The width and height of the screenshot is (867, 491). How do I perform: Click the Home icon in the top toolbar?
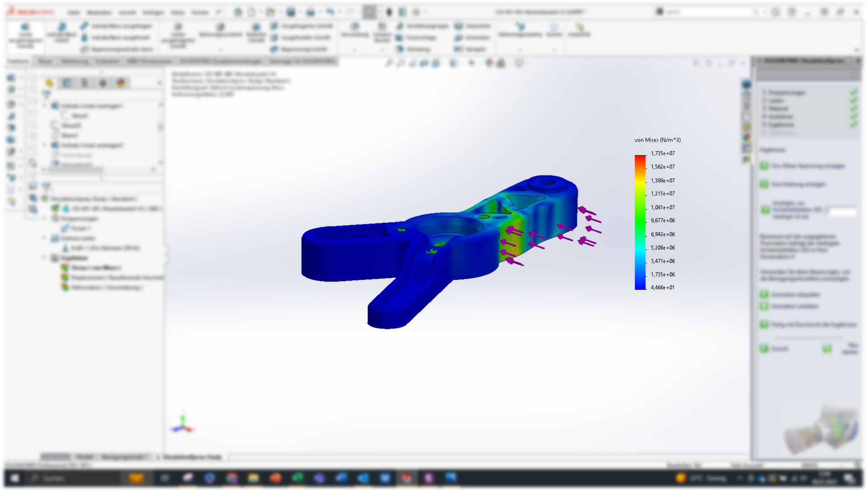pos(238,12)
